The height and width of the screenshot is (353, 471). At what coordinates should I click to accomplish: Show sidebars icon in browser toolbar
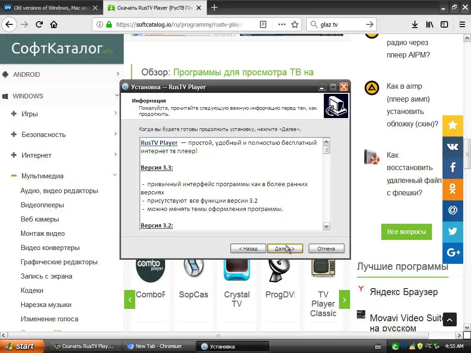(444, 24)
